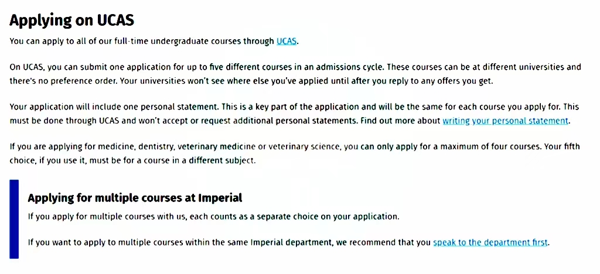Open 'writing your personal statement' link
The height and width of the screenshot is (274, 600).
tap(505, 121)
